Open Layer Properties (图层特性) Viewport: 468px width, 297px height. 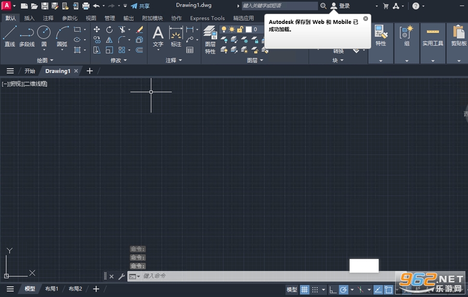tap(210, 39)
